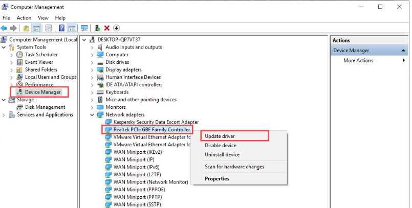Screen dimensions: 412x208
Task: Select Disable device in the context menu
Action: click(222, 145)
